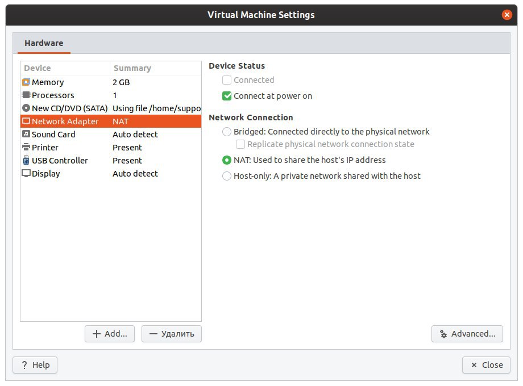
Task: Select NAT network connection radio button
Action: 227,160
